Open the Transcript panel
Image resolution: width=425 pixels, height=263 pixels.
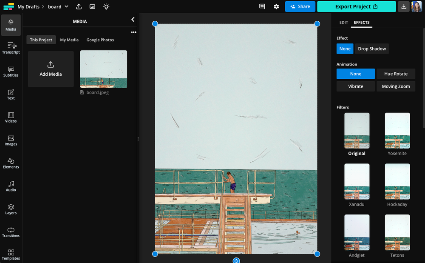(x=11, y=48)
